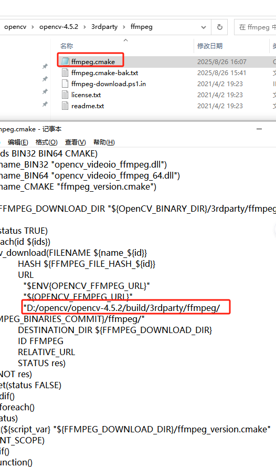Screen dimensions: 276x467
Task: Click the second quick-access pin icon
Action: tap(45, 79)
